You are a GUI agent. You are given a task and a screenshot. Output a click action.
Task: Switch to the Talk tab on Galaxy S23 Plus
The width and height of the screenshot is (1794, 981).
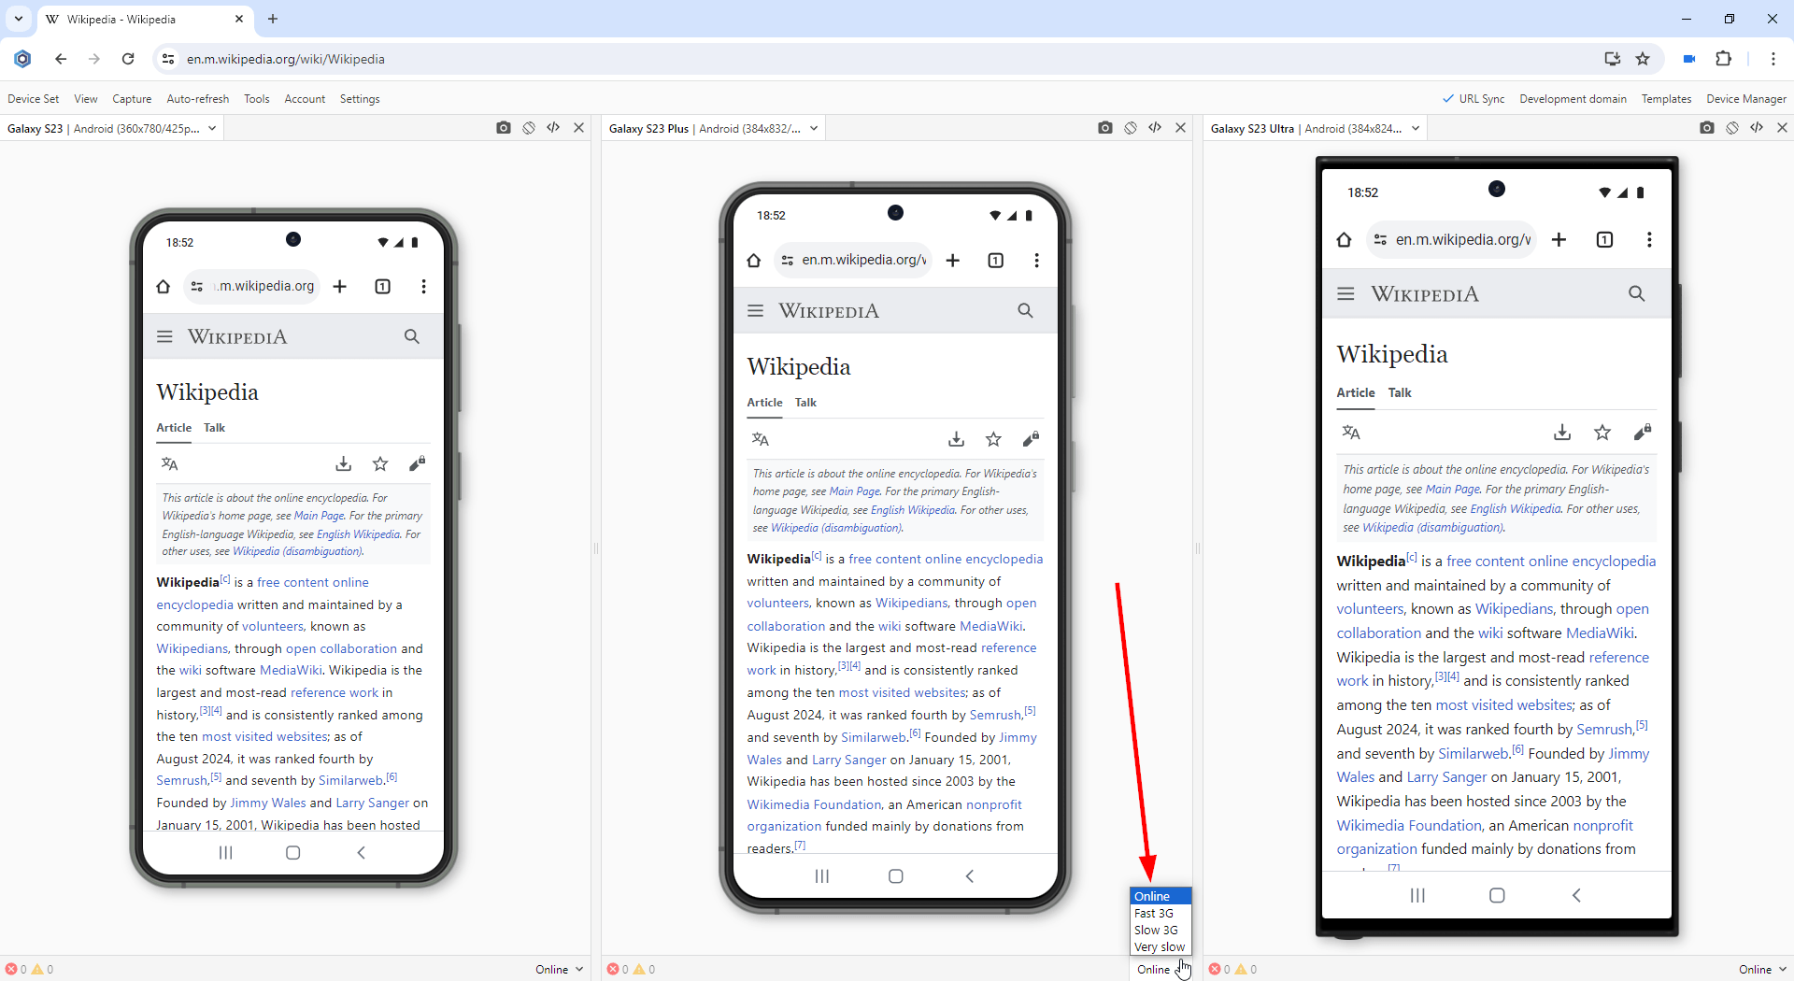coord(804,403)
